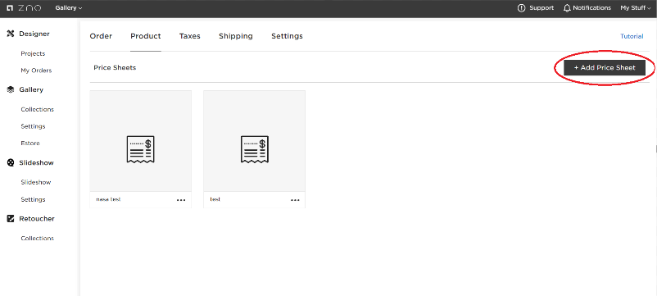Open Estore in the sidebar

coord(30,143)
